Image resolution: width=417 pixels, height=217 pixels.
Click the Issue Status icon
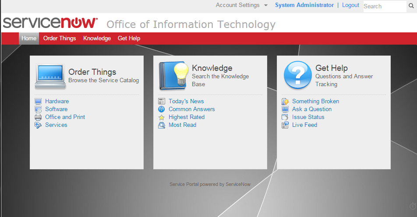[x=285, y=117]
